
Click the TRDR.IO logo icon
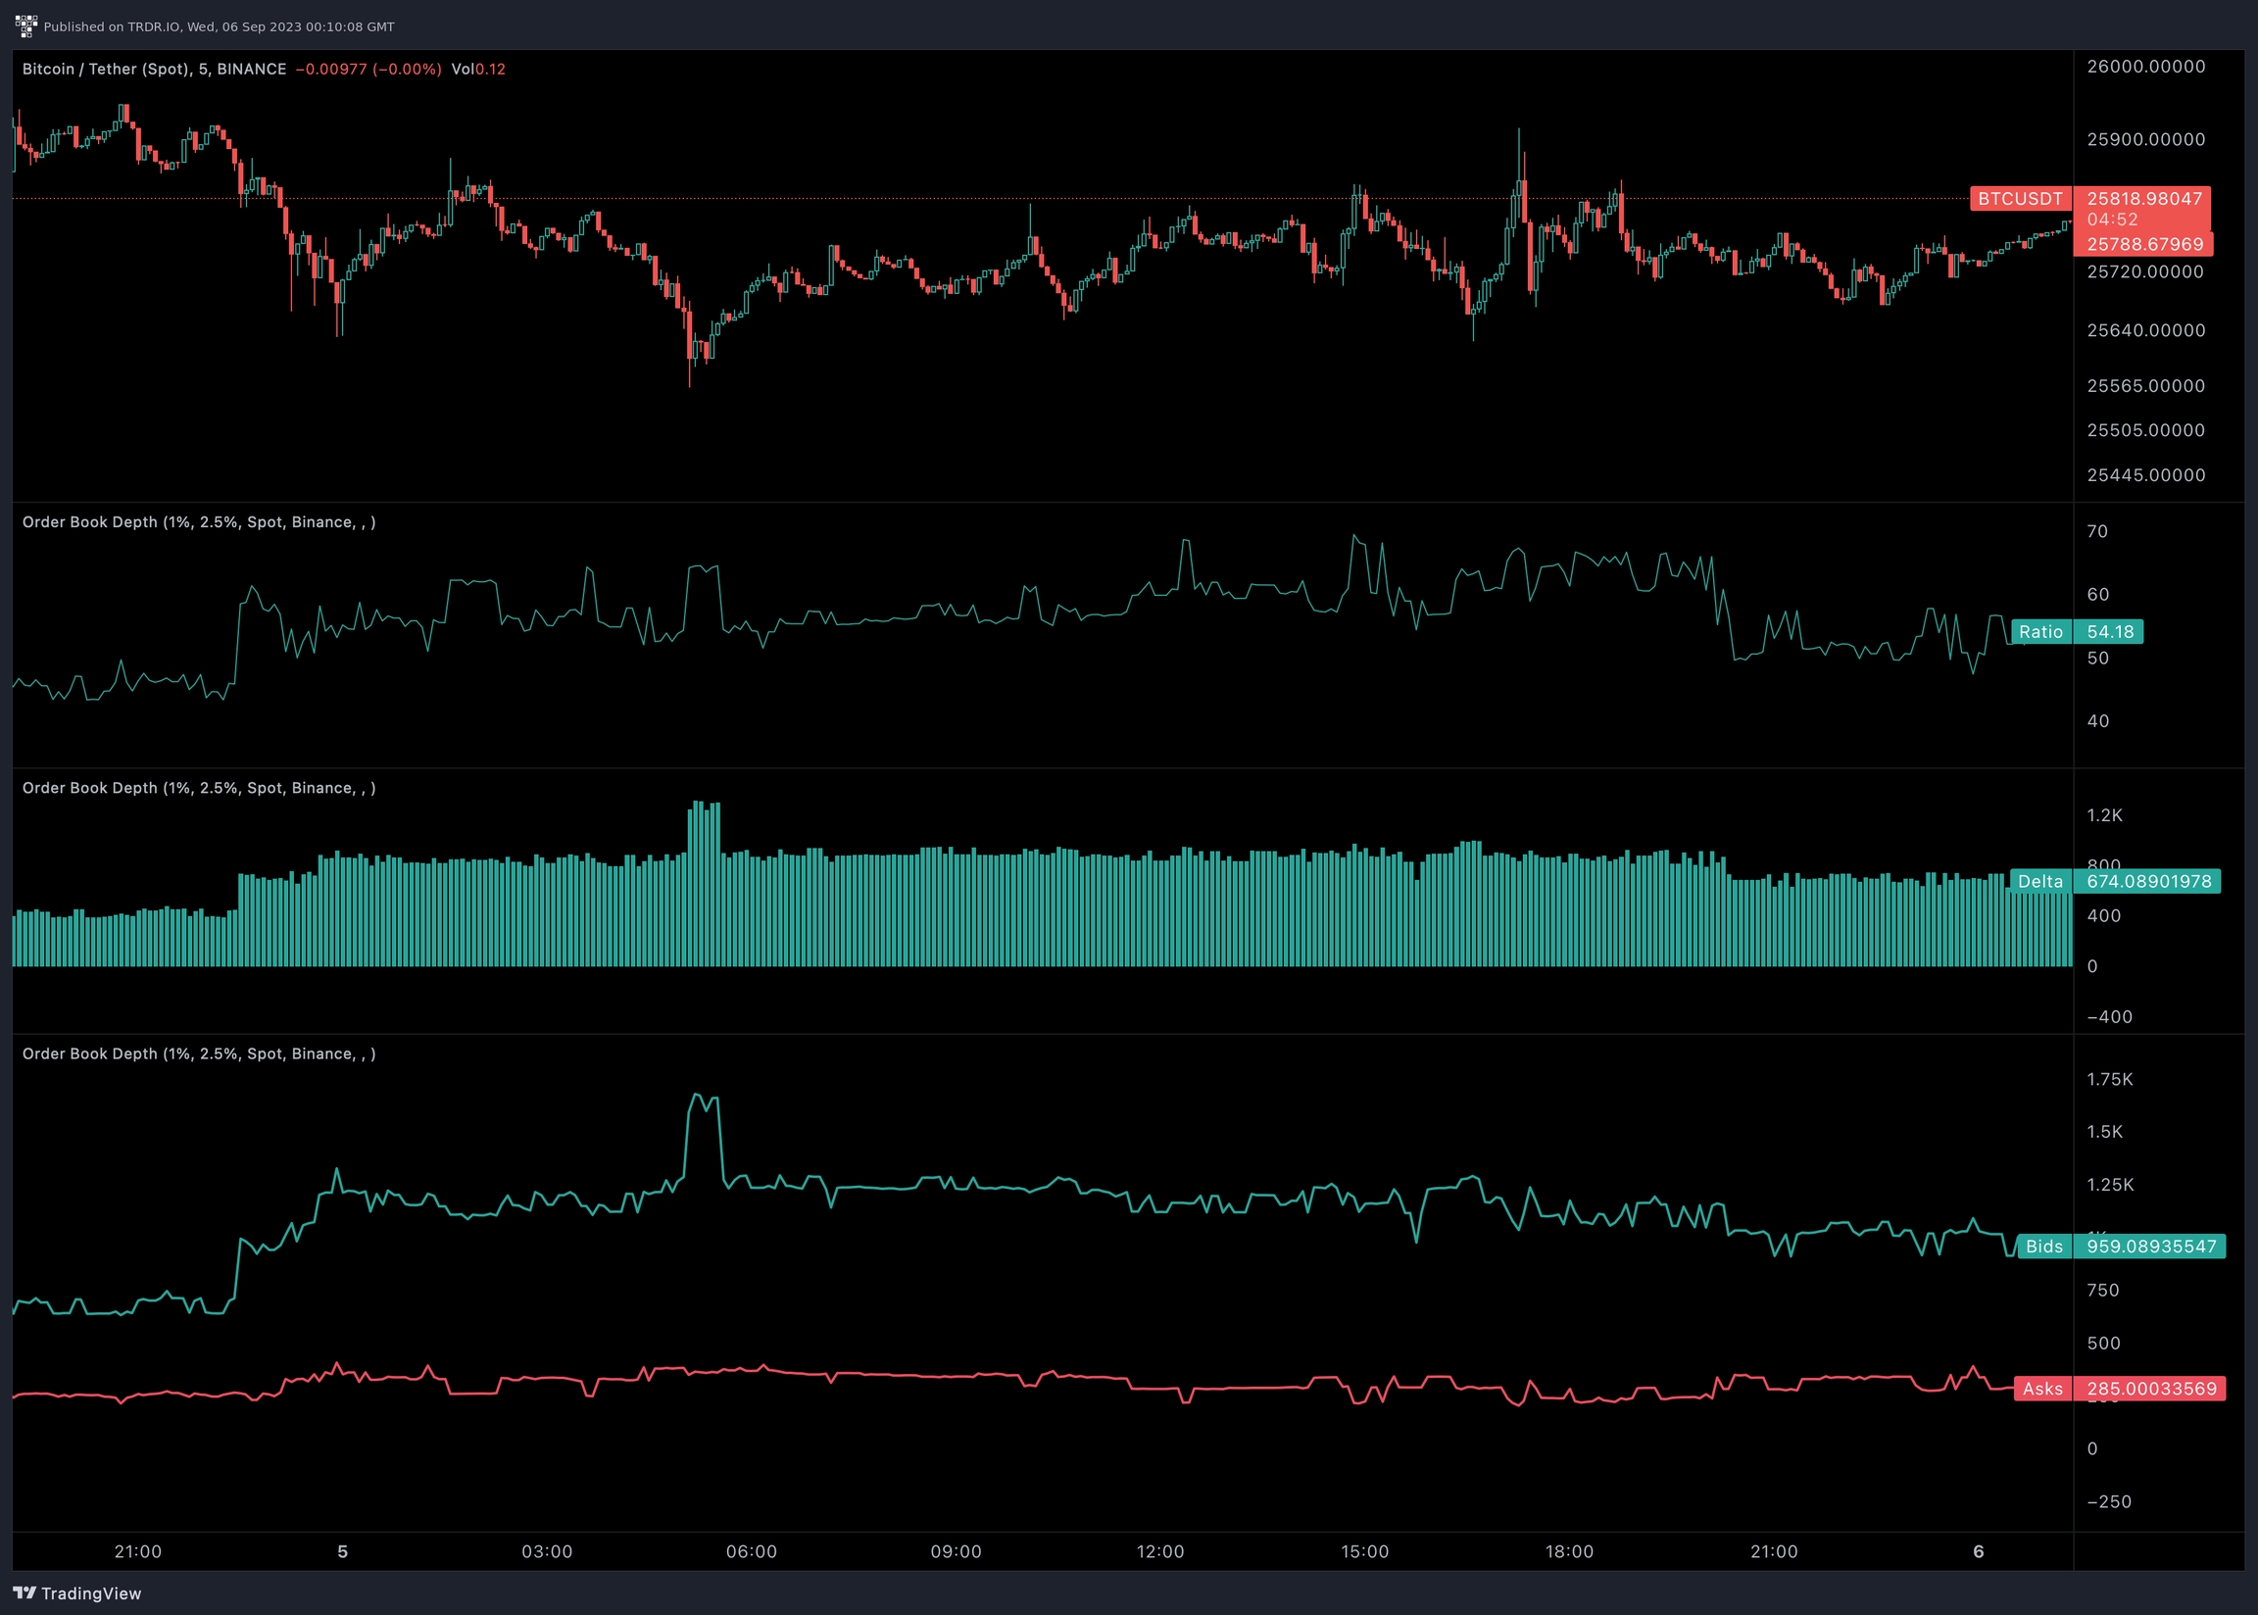click(25, 26)
